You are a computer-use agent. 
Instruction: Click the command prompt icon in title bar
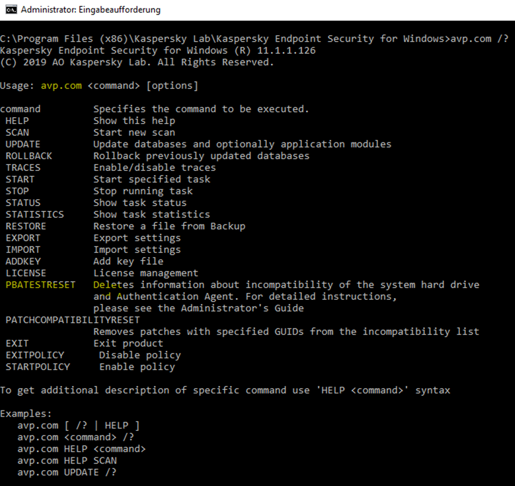pos(10,10)
